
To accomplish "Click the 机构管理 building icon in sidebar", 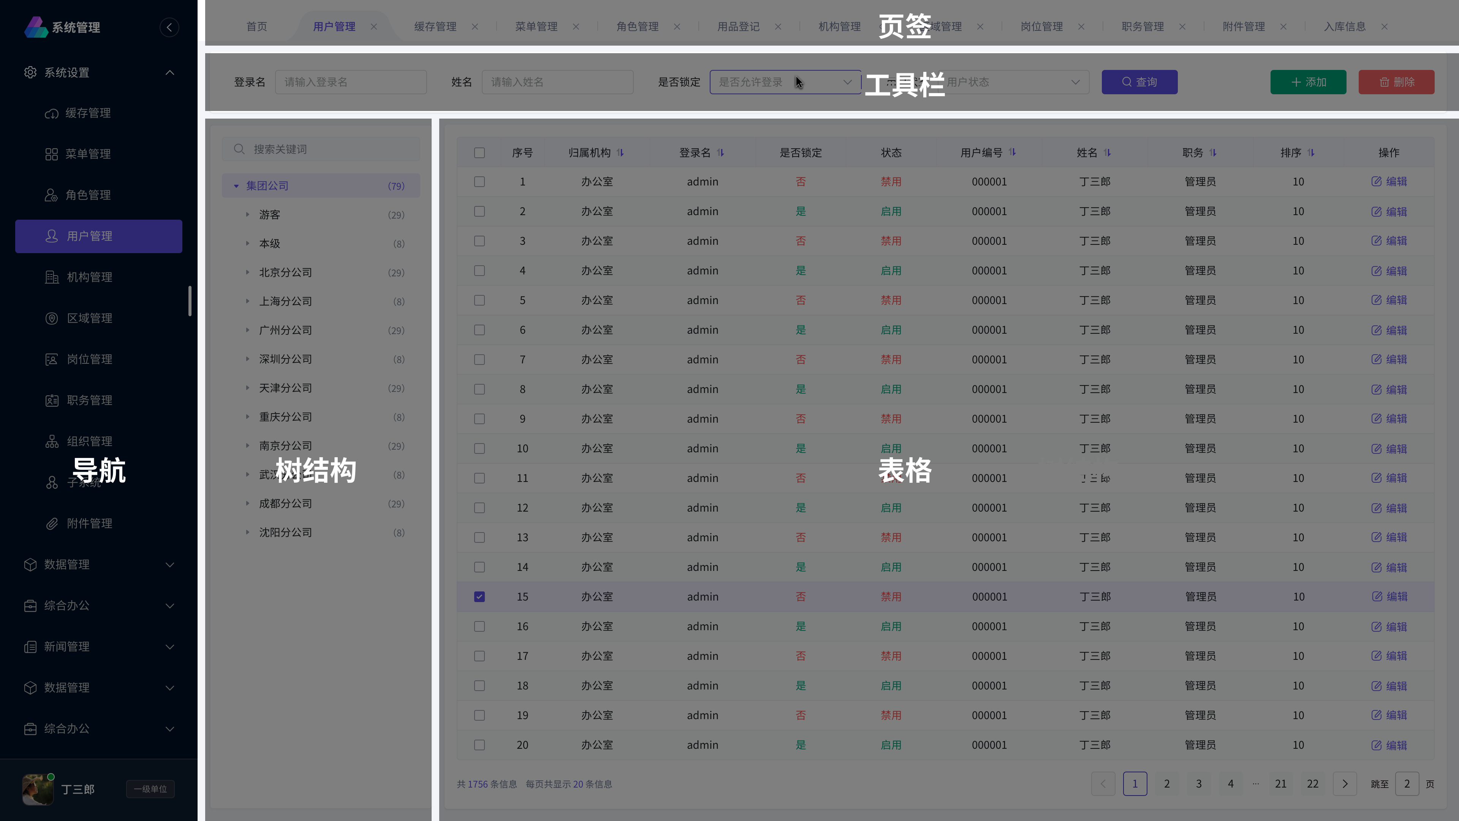I will point(52,277).
